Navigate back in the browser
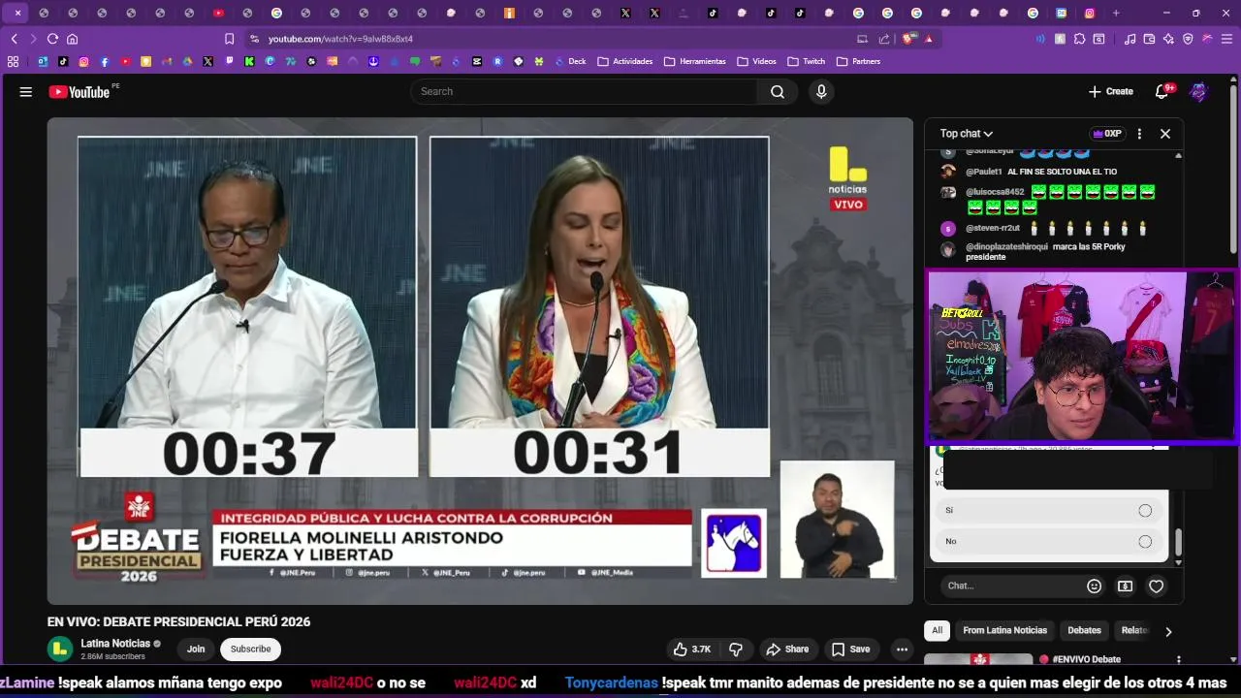Screen dimensions: 1241x698 pos(14,39)
